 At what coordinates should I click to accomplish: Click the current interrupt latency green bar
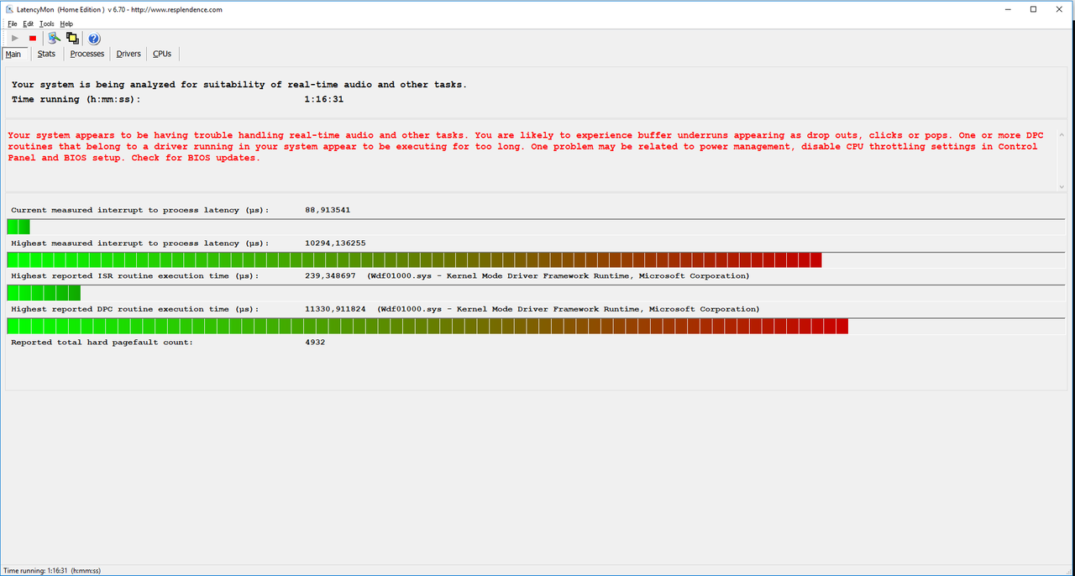18,227
